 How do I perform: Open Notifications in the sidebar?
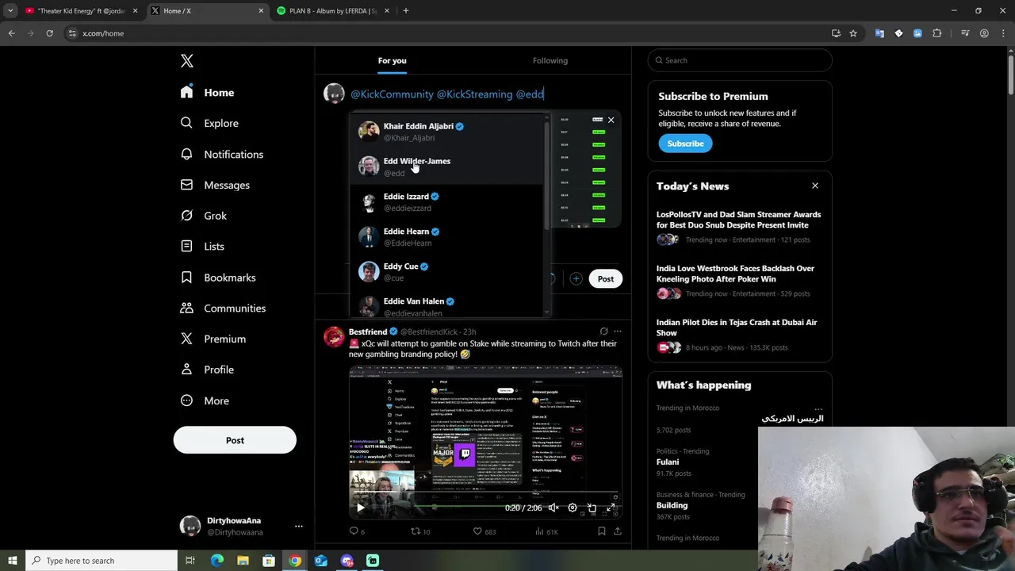point(221,154)
